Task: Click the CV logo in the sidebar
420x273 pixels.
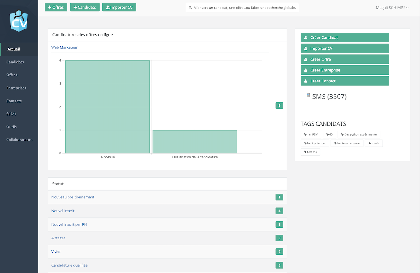Action: (19, 21)
